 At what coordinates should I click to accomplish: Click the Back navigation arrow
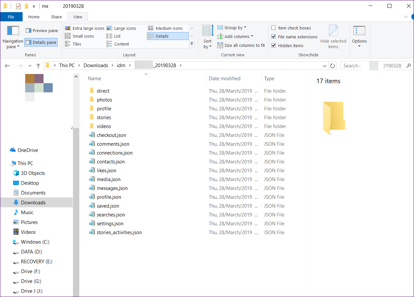click(8, 65)
